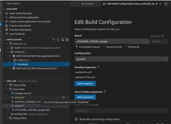Open the NRF Connect panel more actions menu

[x=65, y=4]
